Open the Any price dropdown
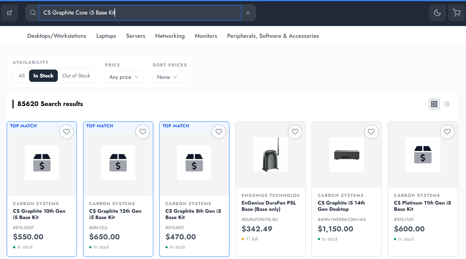 point(124,77)
